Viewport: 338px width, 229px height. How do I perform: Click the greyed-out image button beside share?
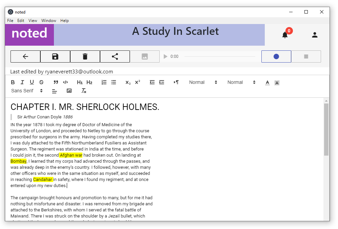point(145,56)
